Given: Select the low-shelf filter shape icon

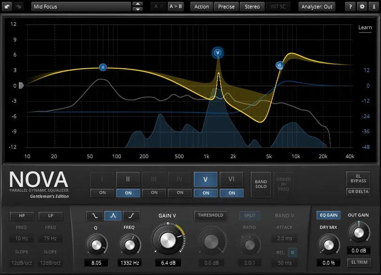Looking at the screenshot, I should tap(94, 216).
